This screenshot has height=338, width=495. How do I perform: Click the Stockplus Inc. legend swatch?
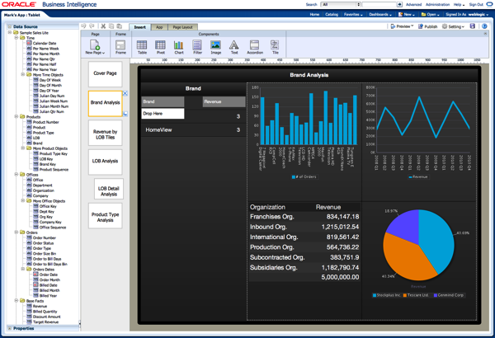click(x=375, y=295)
